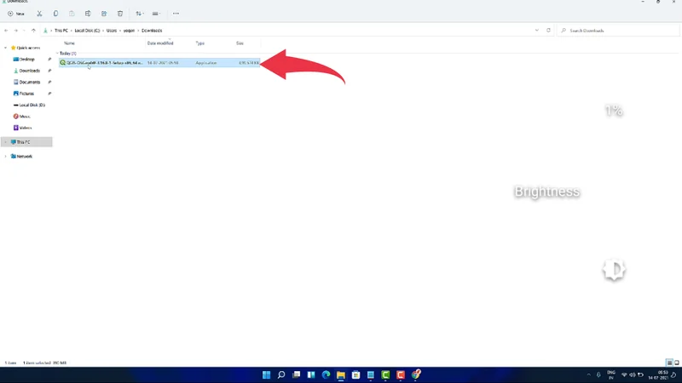Screen dimensions: 682x383
Task: Click the Users segment in address path
Action: click(x=112, y=31)
